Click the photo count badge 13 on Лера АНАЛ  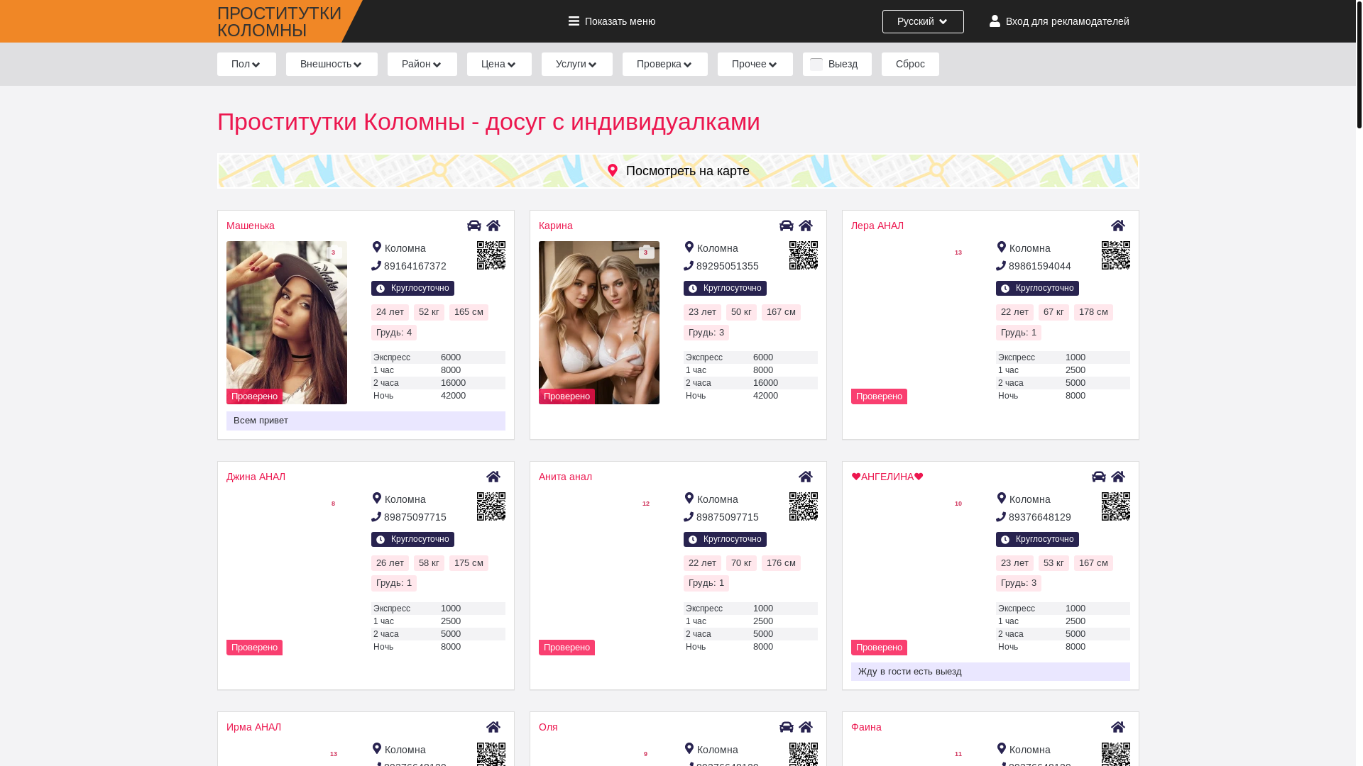(x=958, y=252)
